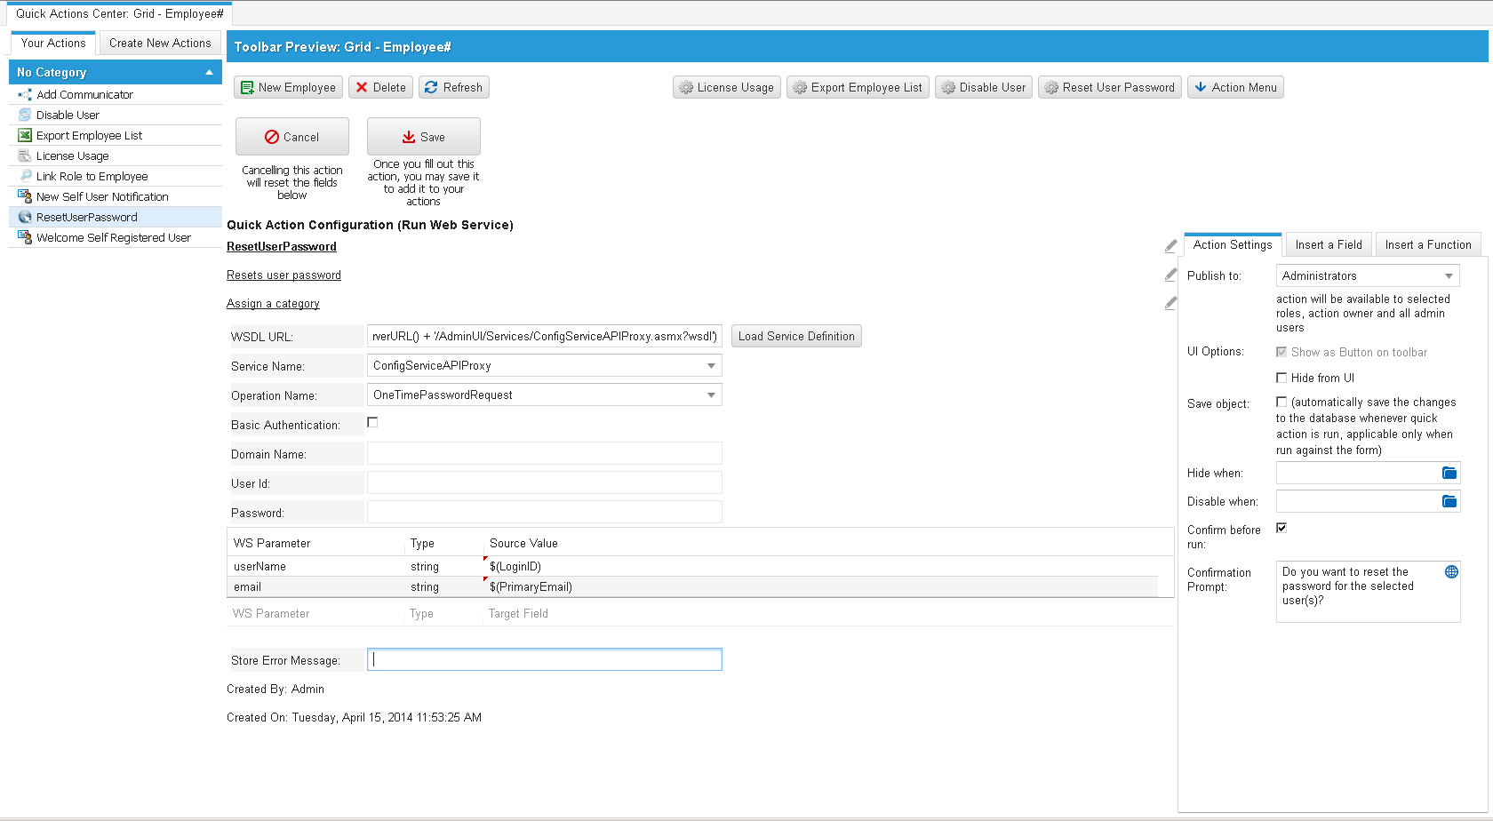
Task: Select Export Employee List in sidebar
Action: pyautogui.click(x=89, y=136)
